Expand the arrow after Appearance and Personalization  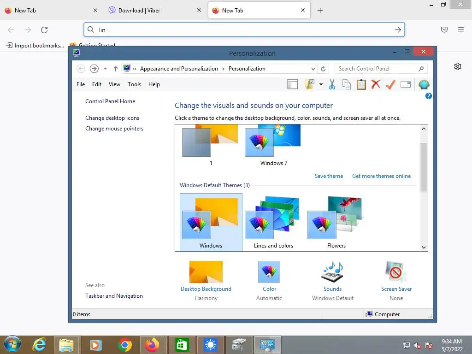[224, 69]
